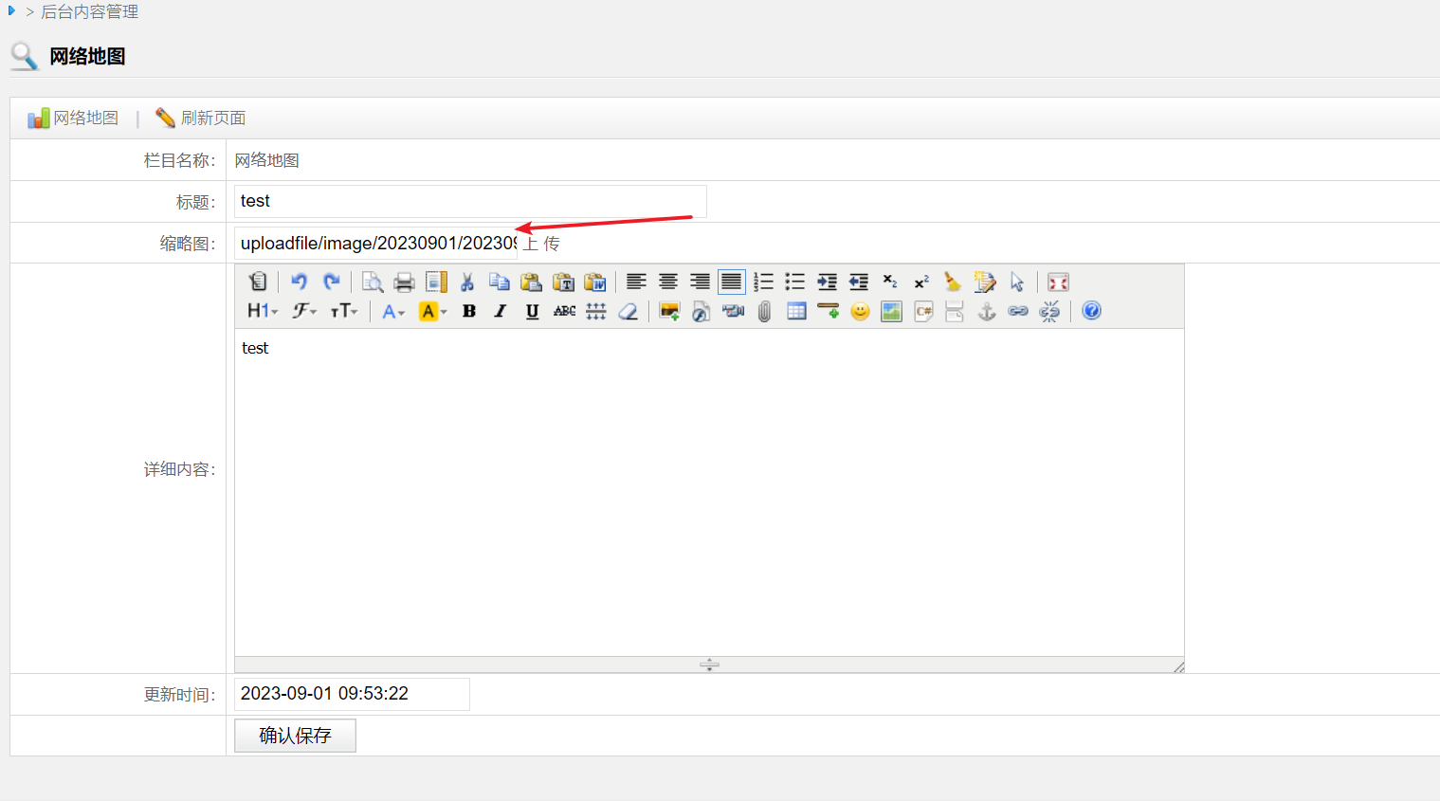The image size is (1440, 801).
Task: Click the print icon in editor
Action: 405,282
